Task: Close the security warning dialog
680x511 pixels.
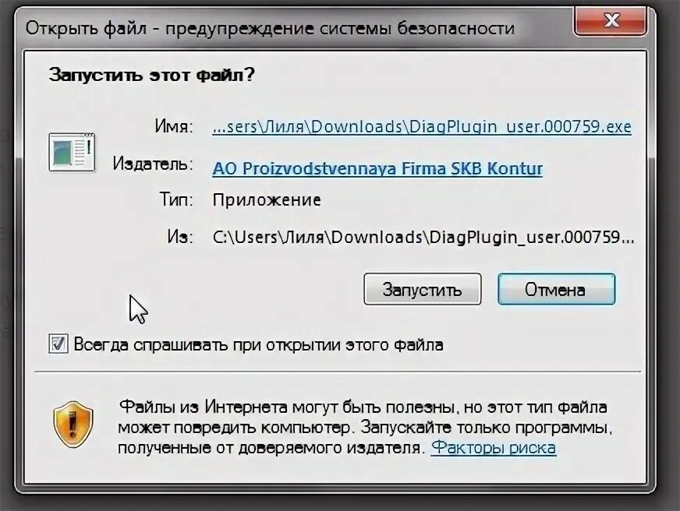Action: pyautogui.click(x=611, y=20)
